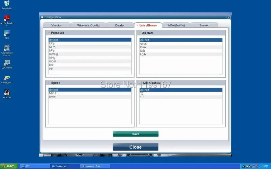271x169 pixels.
Task: Switch to the Wireless Config tab
Action: tap(88, 25)
